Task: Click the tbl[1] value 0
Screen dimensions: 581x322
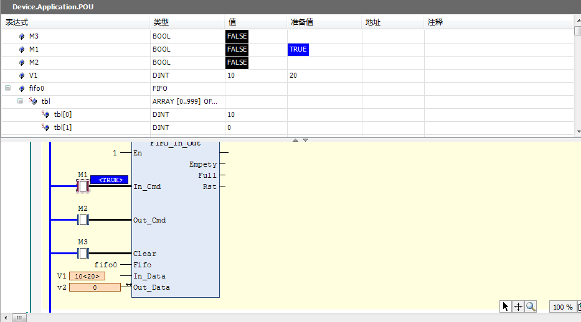Action: pyautogui.click(x=229, y=127)
